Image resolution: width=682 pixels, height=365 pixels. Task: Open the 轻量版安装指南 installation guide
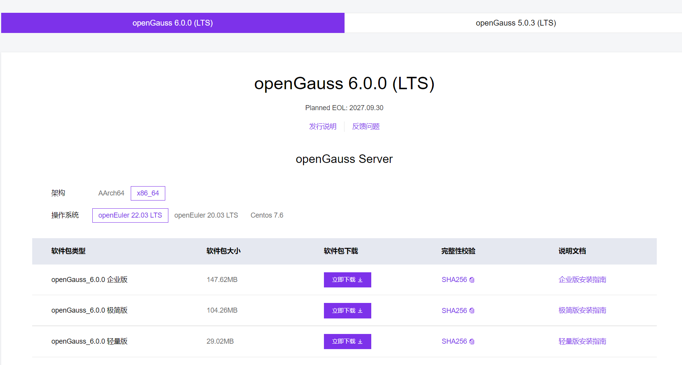pos(582,341)
